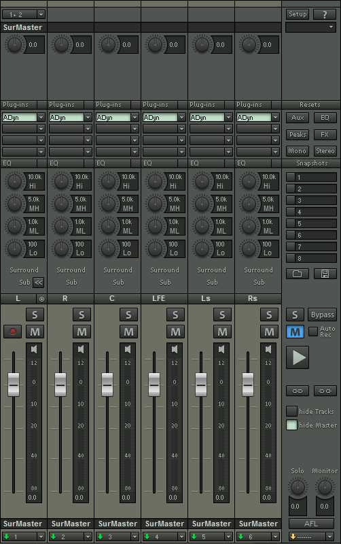Open the ADyn plug-in dropdown on LFE channel
This screenshot has width=341, height=544.
pos(181,117)
